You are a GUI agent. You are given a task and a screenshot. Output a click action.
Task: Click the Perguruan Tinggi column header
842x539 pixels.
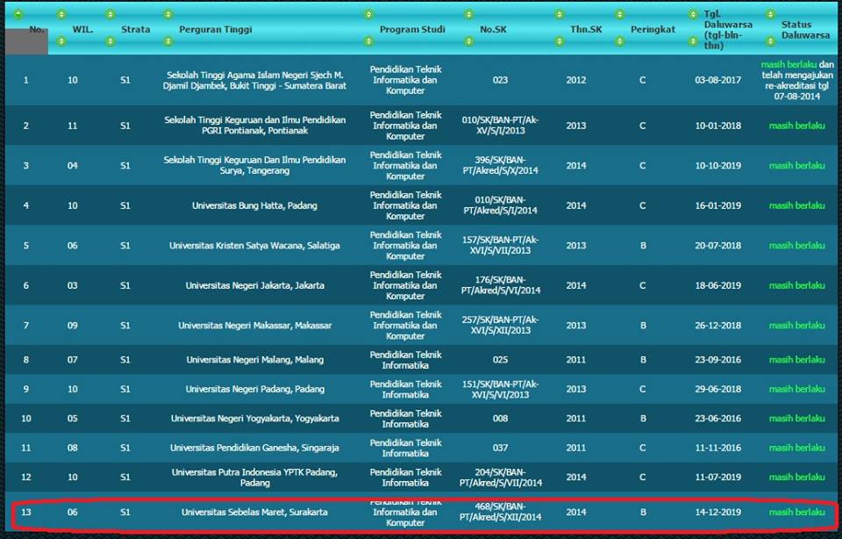coord(216,29)
